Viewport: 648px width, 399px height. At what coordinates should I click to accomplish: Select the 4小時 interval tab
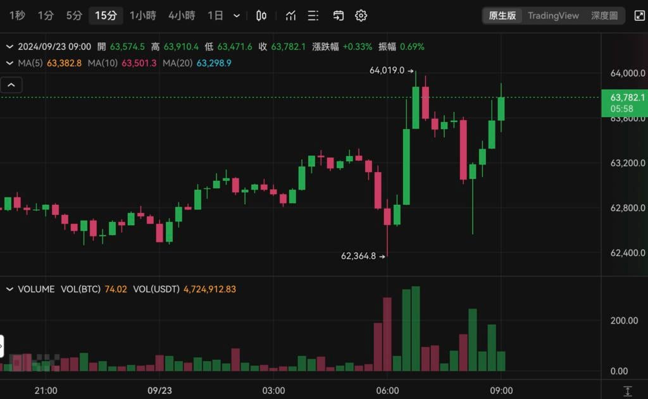182,16
